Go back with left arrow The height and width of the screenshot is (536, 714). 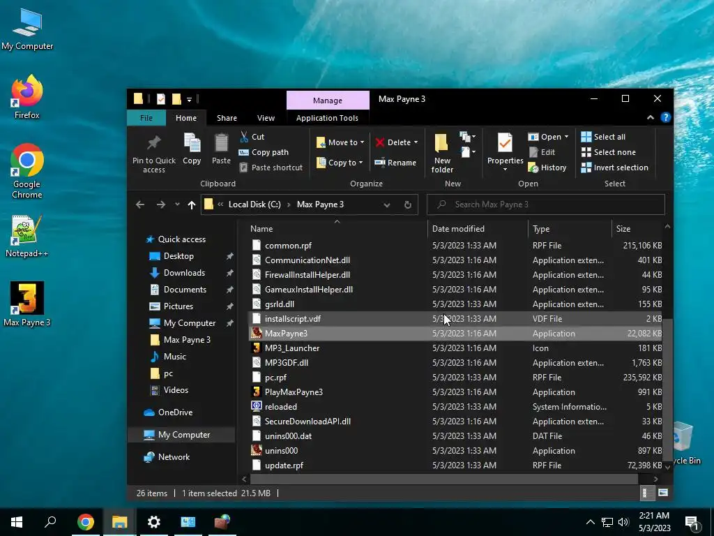[140, 204]
